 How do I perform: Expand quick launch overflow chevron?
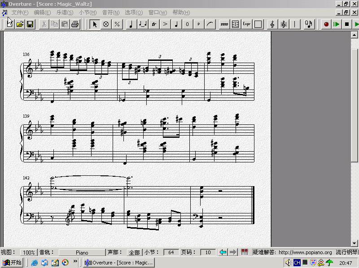[x=75, y=261]
